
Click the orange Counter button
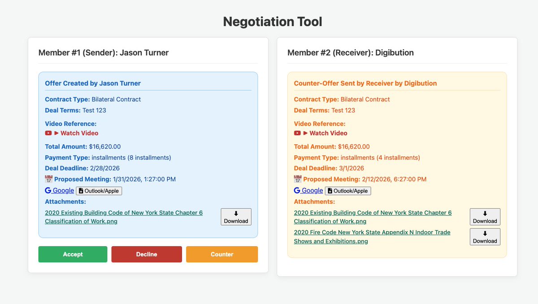click(222, 254)
